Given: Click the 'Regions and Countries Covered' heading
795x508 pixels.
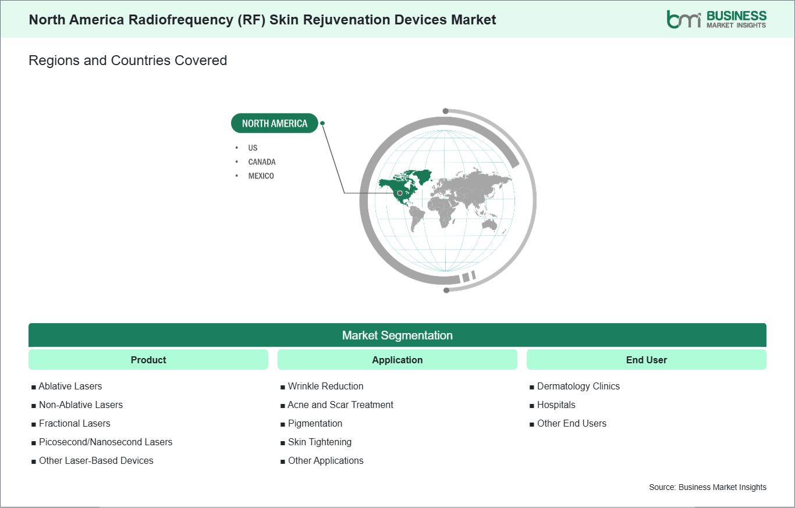Looking at the screenshot, I should tap(127, 60).
